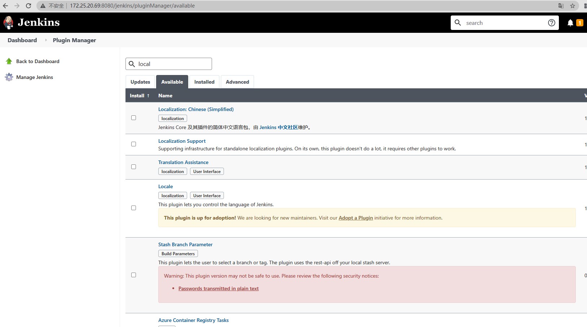Viewport: 587px width, 327px height.
Task: Click the orange notification count badge
Action: coord(580,23)
